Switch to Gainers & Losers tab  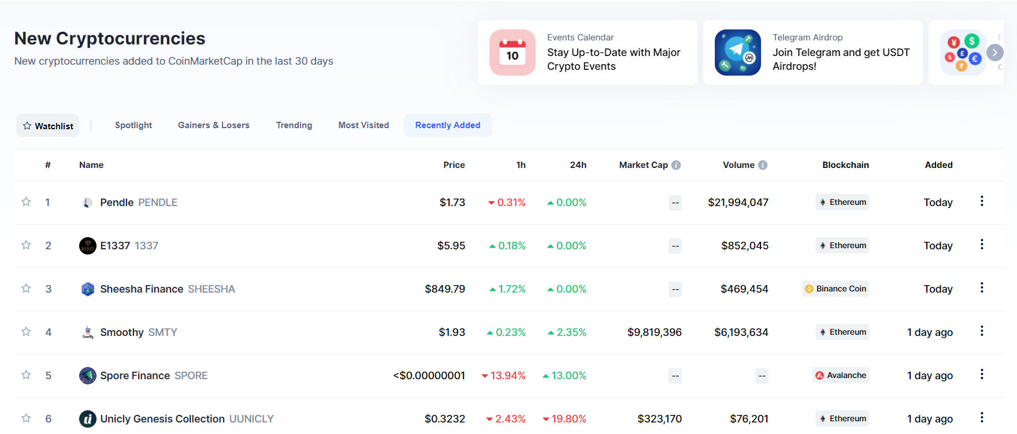[x=213, y=125]
